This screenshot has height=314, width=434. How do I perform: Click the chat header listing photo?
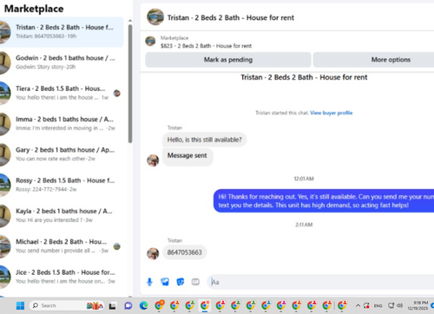pyautogui.click(x=155, y=16)
